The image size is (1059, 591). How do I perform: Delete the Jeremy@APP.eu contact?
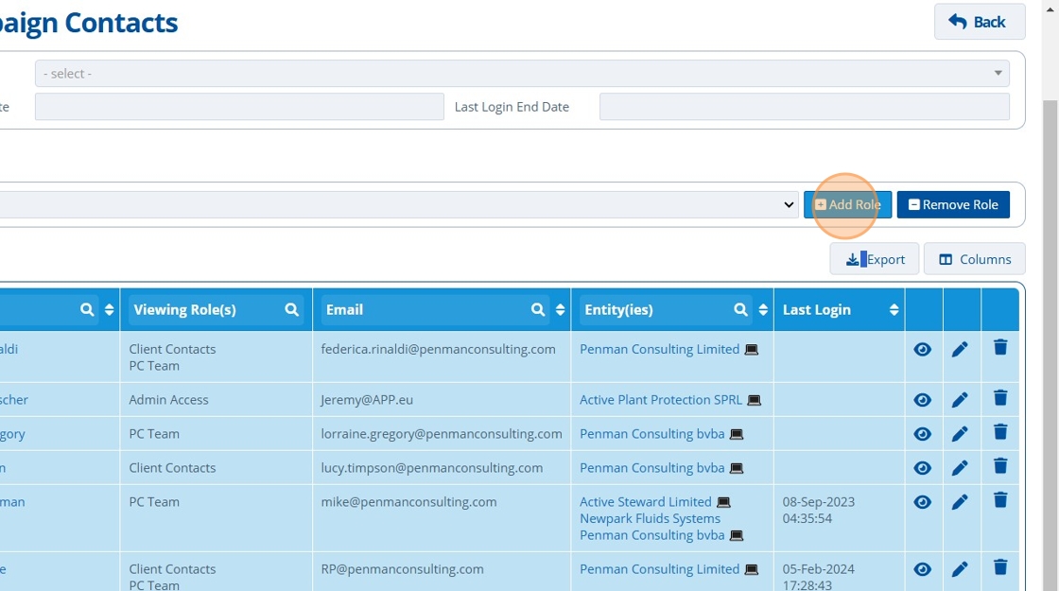point(1000,398)
